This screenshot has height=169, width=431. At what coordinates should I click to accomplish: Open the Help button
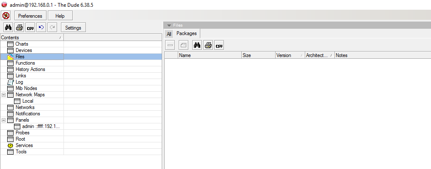(60, 16)
